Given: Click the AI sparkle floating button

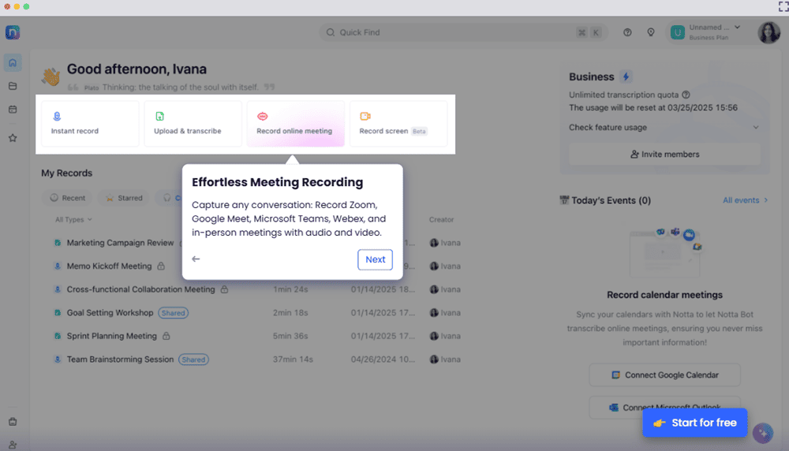Looking at the screenshot, I should (762, 433).
